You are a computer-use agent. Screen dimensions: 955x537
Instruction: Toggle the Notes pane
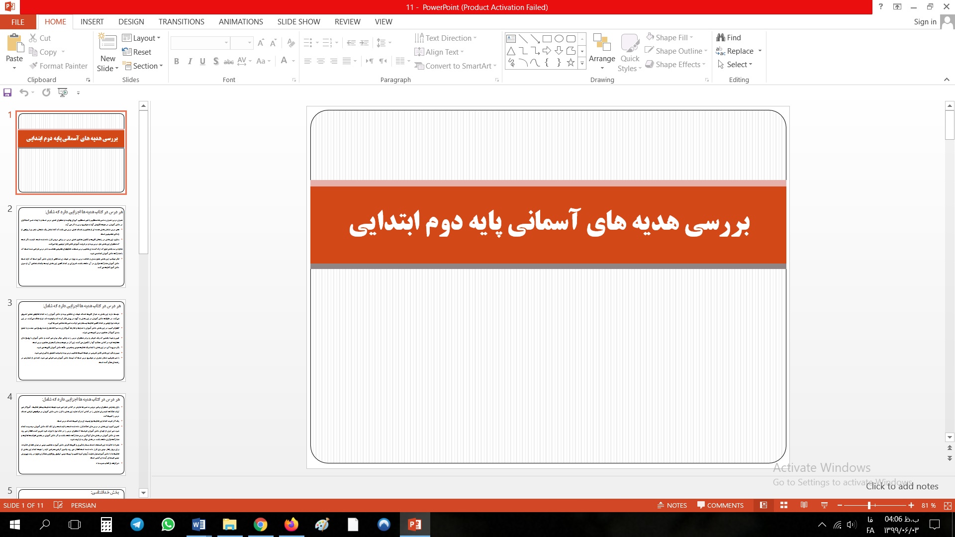point(672,505)
